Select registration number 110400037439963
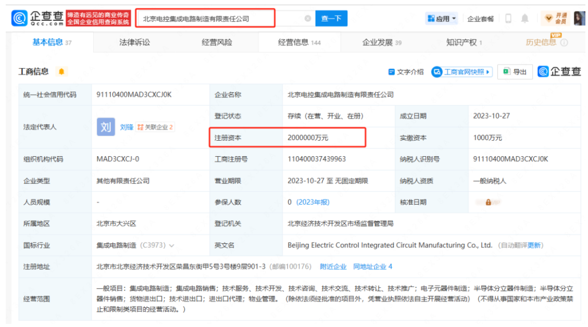 317,159
